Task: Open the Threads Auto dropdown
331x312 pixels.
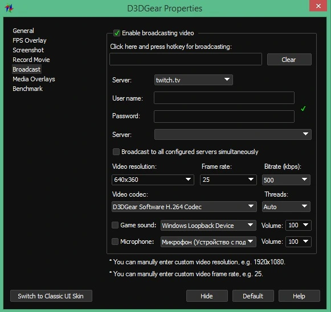Action: [286, 207]
